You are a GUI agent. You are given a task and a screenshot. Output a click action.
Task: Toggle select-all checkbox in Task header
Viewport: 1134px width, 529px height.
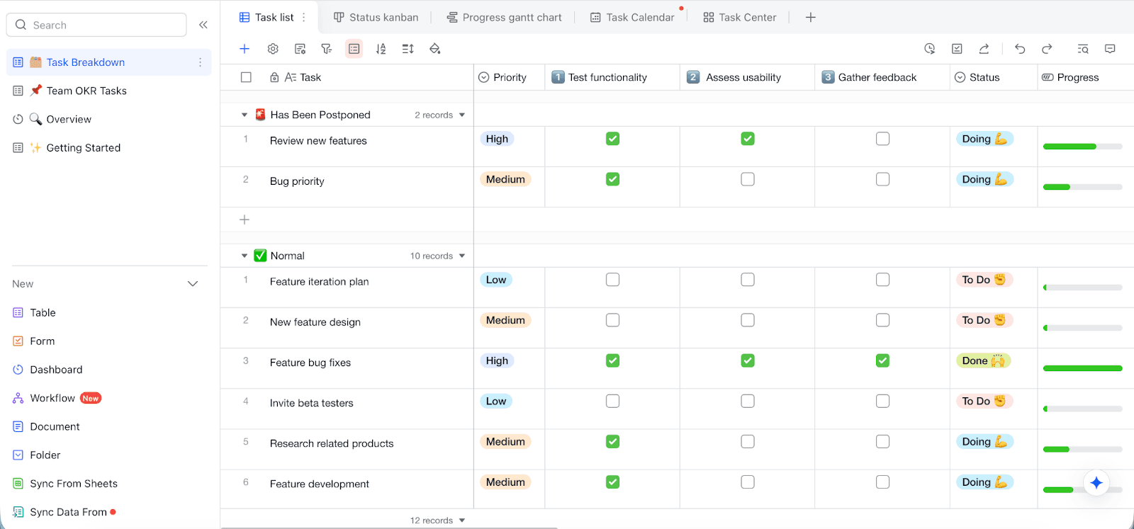pos(246,77)
